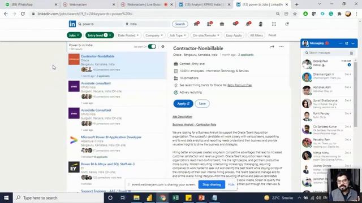Collapse the Messaging panel chevron
Viewport: 362px width, 203px height.
(x=353, y=43)
